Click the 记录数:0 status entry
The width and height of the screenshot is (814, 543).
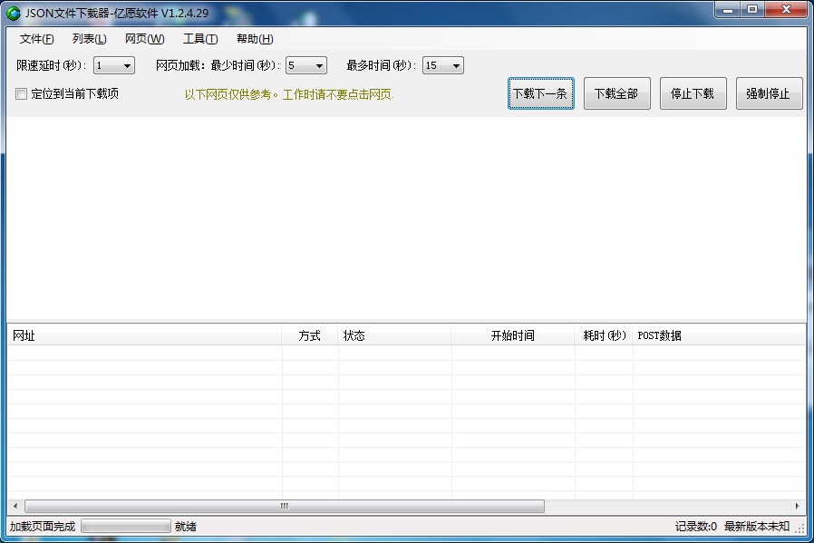coord(695,527)
